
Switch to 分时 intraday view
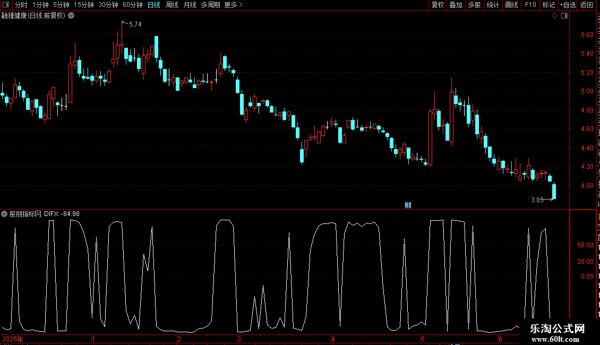pyautogui.click(x=21, y=5)
